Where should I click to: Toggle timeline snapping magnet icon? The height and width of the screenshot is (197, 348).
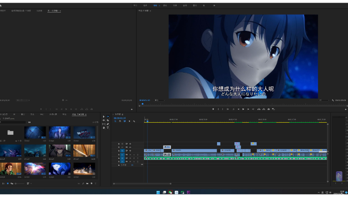pyautogui.click(x=120, y=121)
